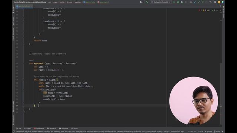Run the current configuration with green play

174,2
